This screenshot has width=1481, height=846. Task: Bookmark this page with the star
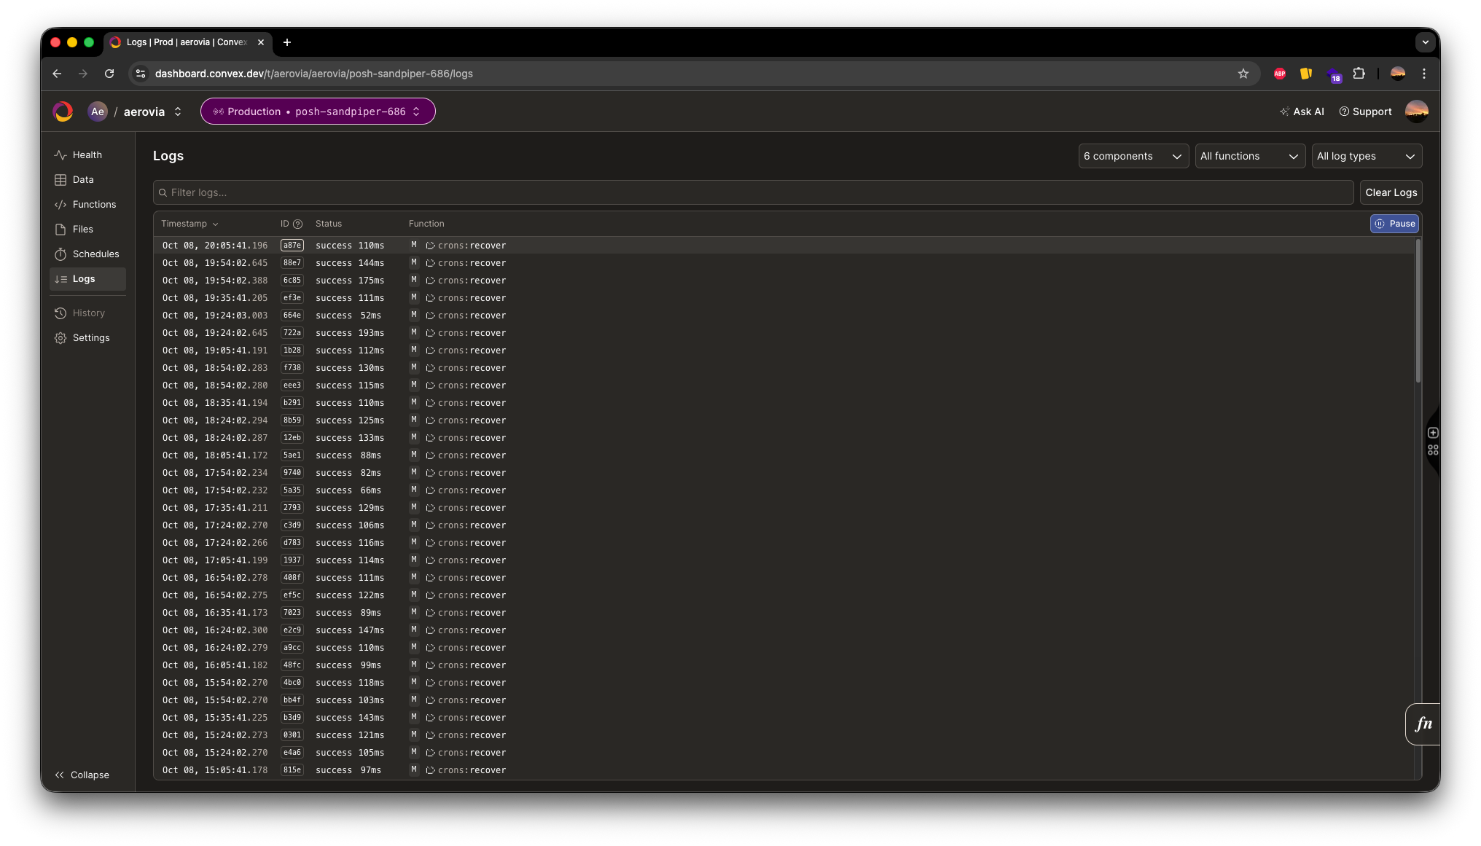[1243, 74]
